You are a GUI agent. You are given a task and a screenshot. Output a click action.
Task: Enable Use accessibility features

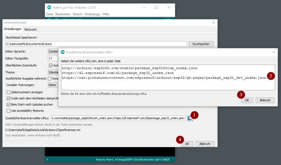pyautogui.click(x=8, y=111)
